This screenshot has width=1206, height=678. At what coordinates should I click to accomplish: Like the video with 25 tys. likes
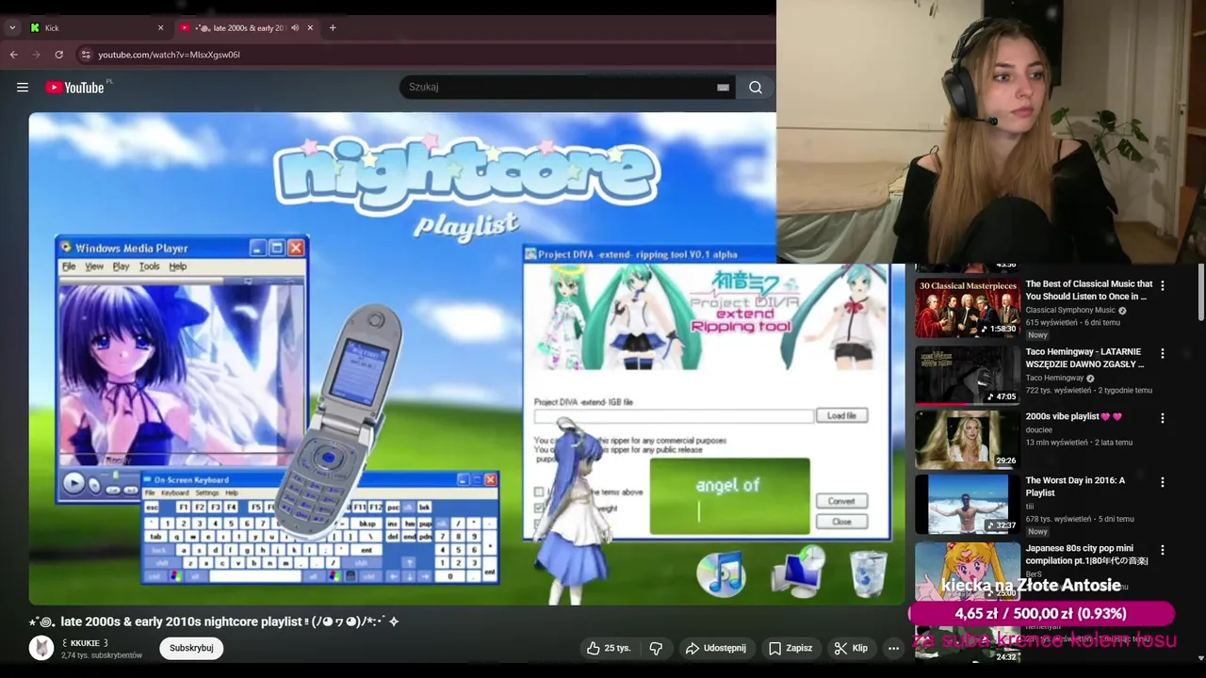pyautogui.click(x=609, y=648)
